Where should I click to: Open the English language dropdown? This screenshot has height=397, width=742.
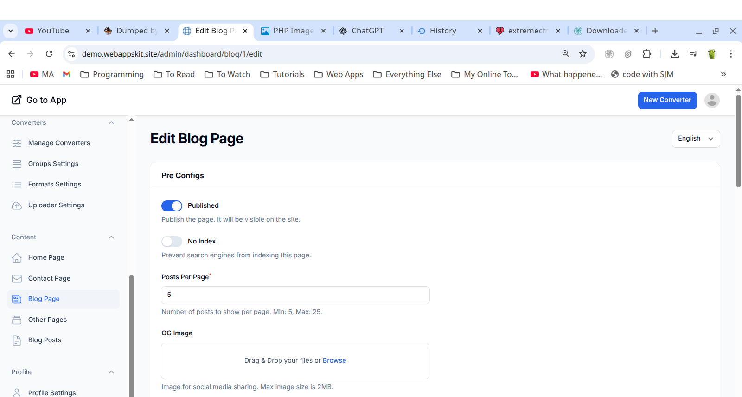(696, 139)
